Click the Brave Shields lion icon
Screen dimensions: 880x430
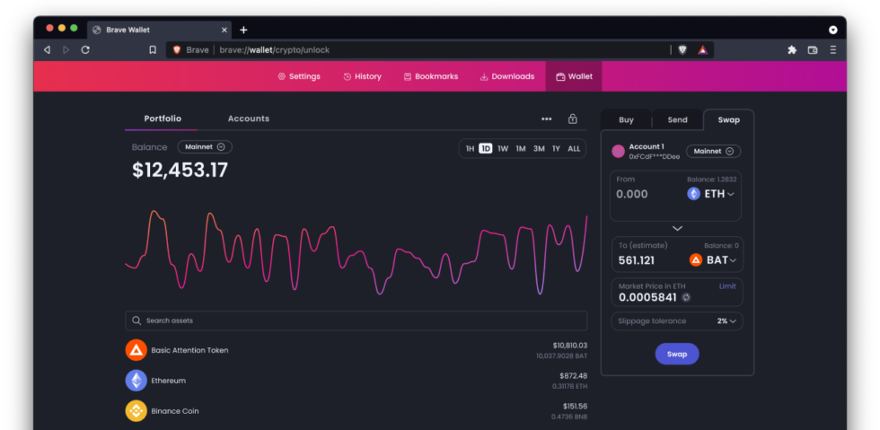682,50
